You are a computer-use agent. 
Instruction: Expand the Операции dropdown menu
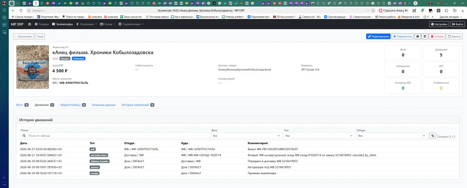tap(86, 24)
